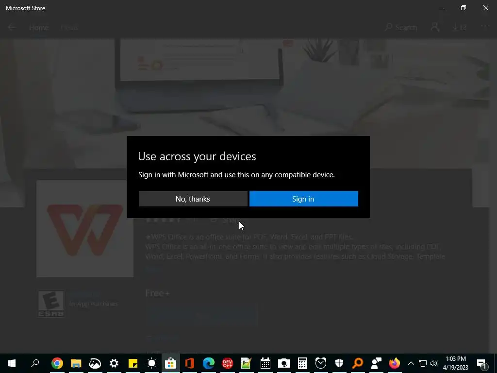Launch Office from the taskbar
497x373 pixels.
190,363
